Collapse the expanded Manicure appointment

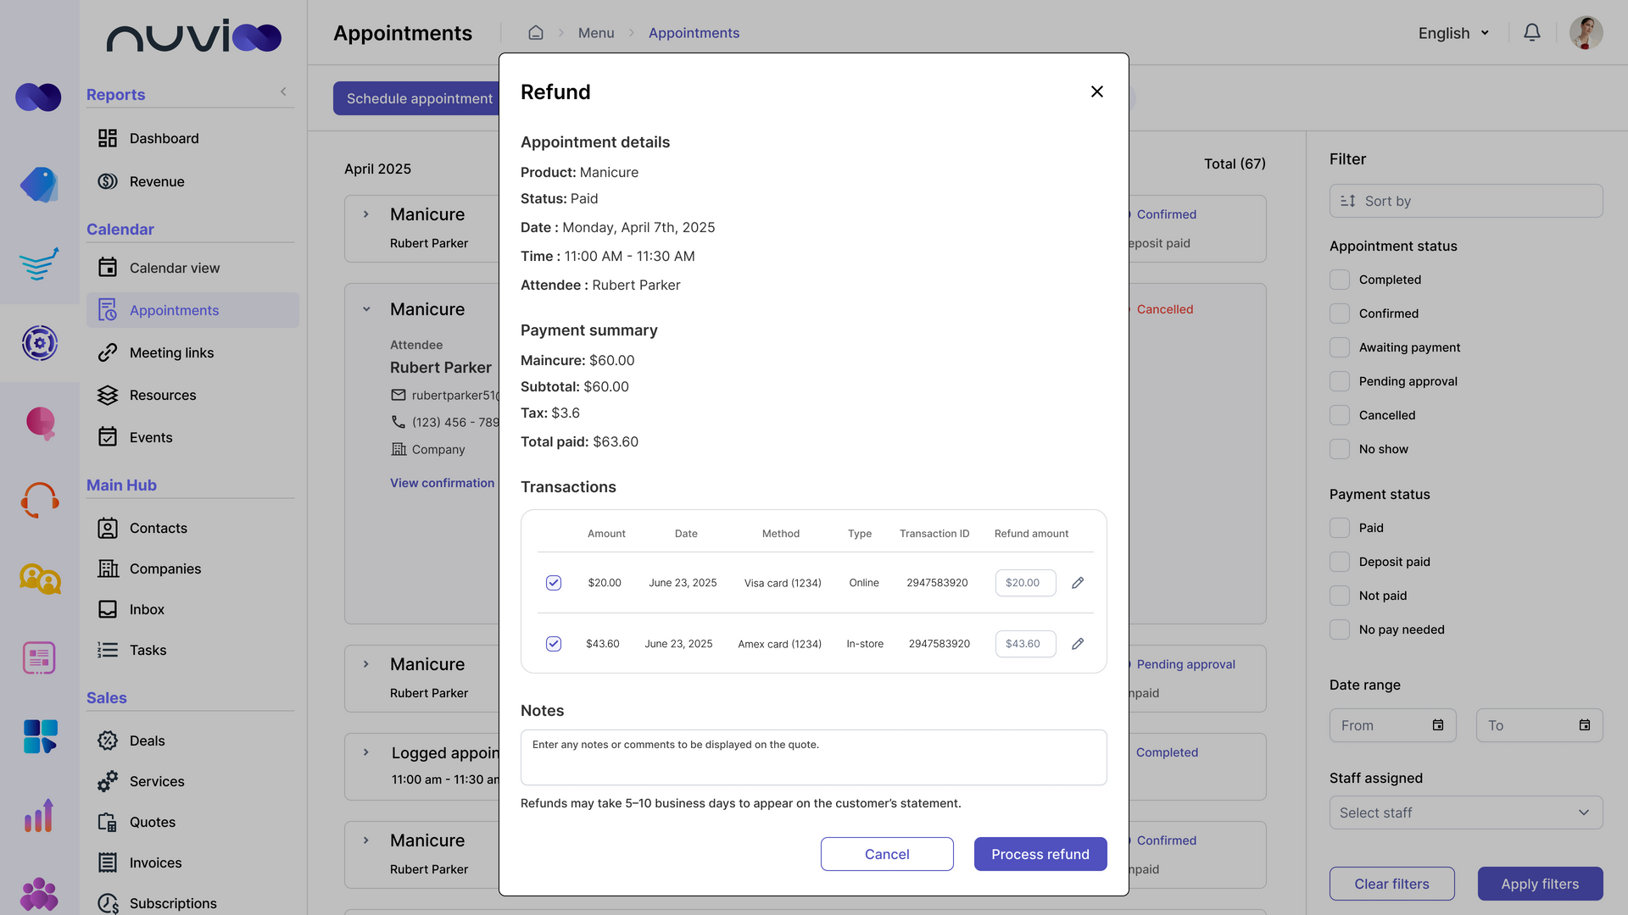[366, 308]
